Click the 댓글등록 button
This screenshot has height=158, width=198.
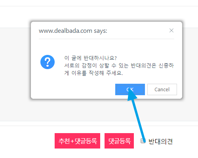tap(119, 141)
